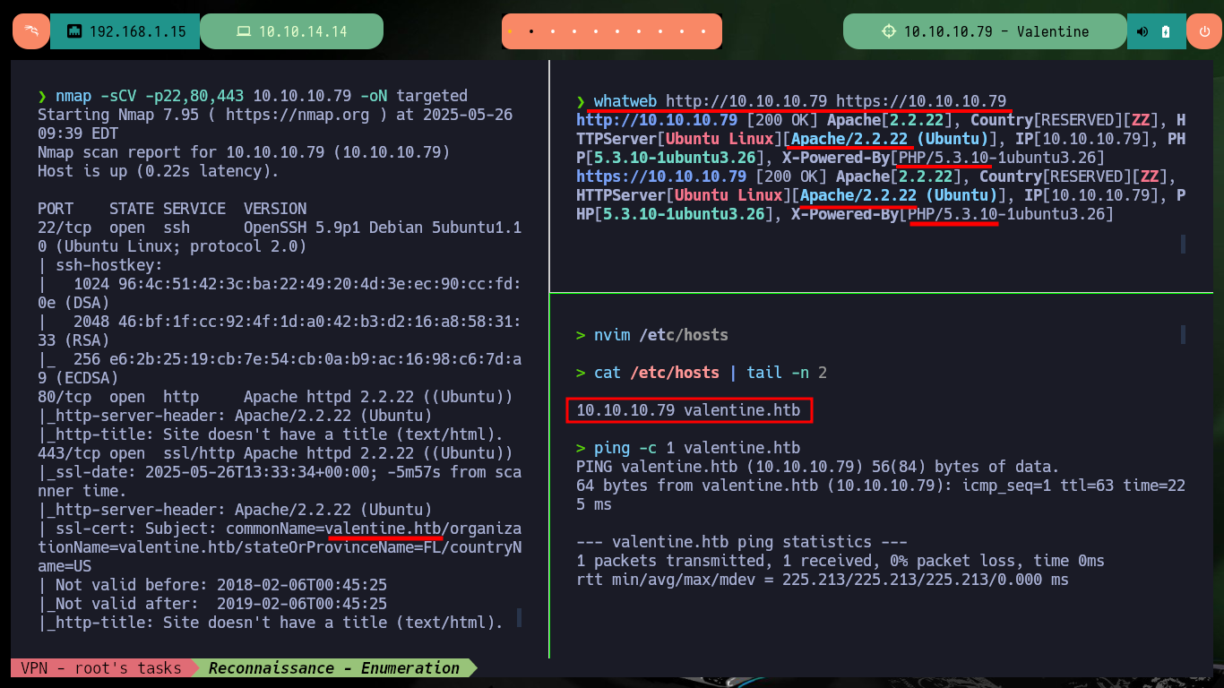The height and width of the screenshot is (688, 1224).
Task: Click the 'ssl-cert: Subject: commonName' line
Action: 280,547
